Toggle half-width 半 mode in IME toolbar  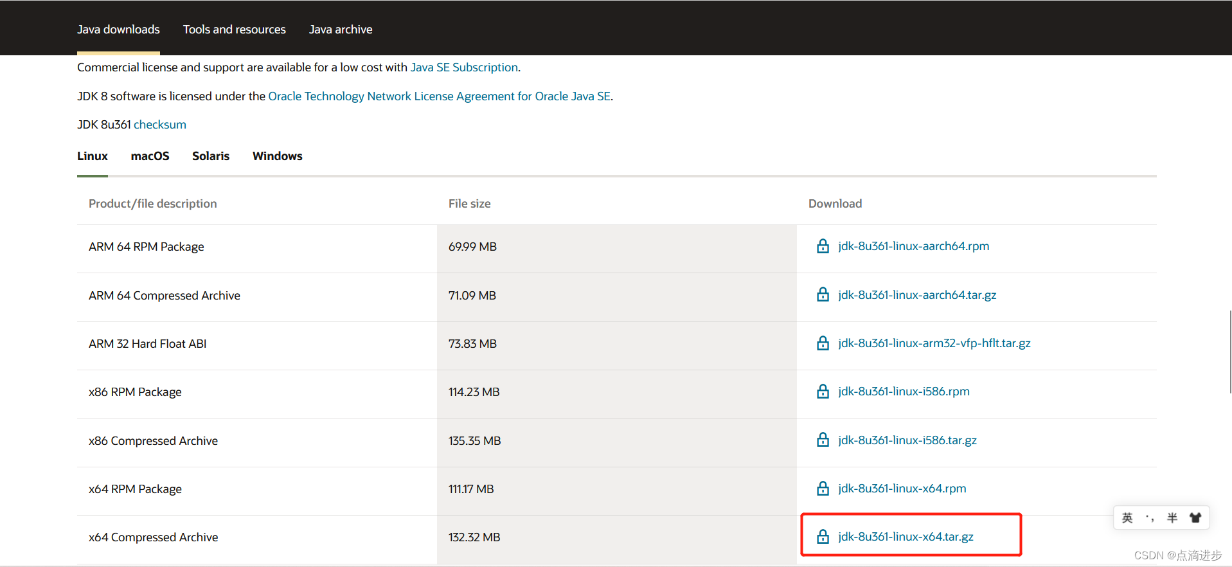coord(1172,517)
